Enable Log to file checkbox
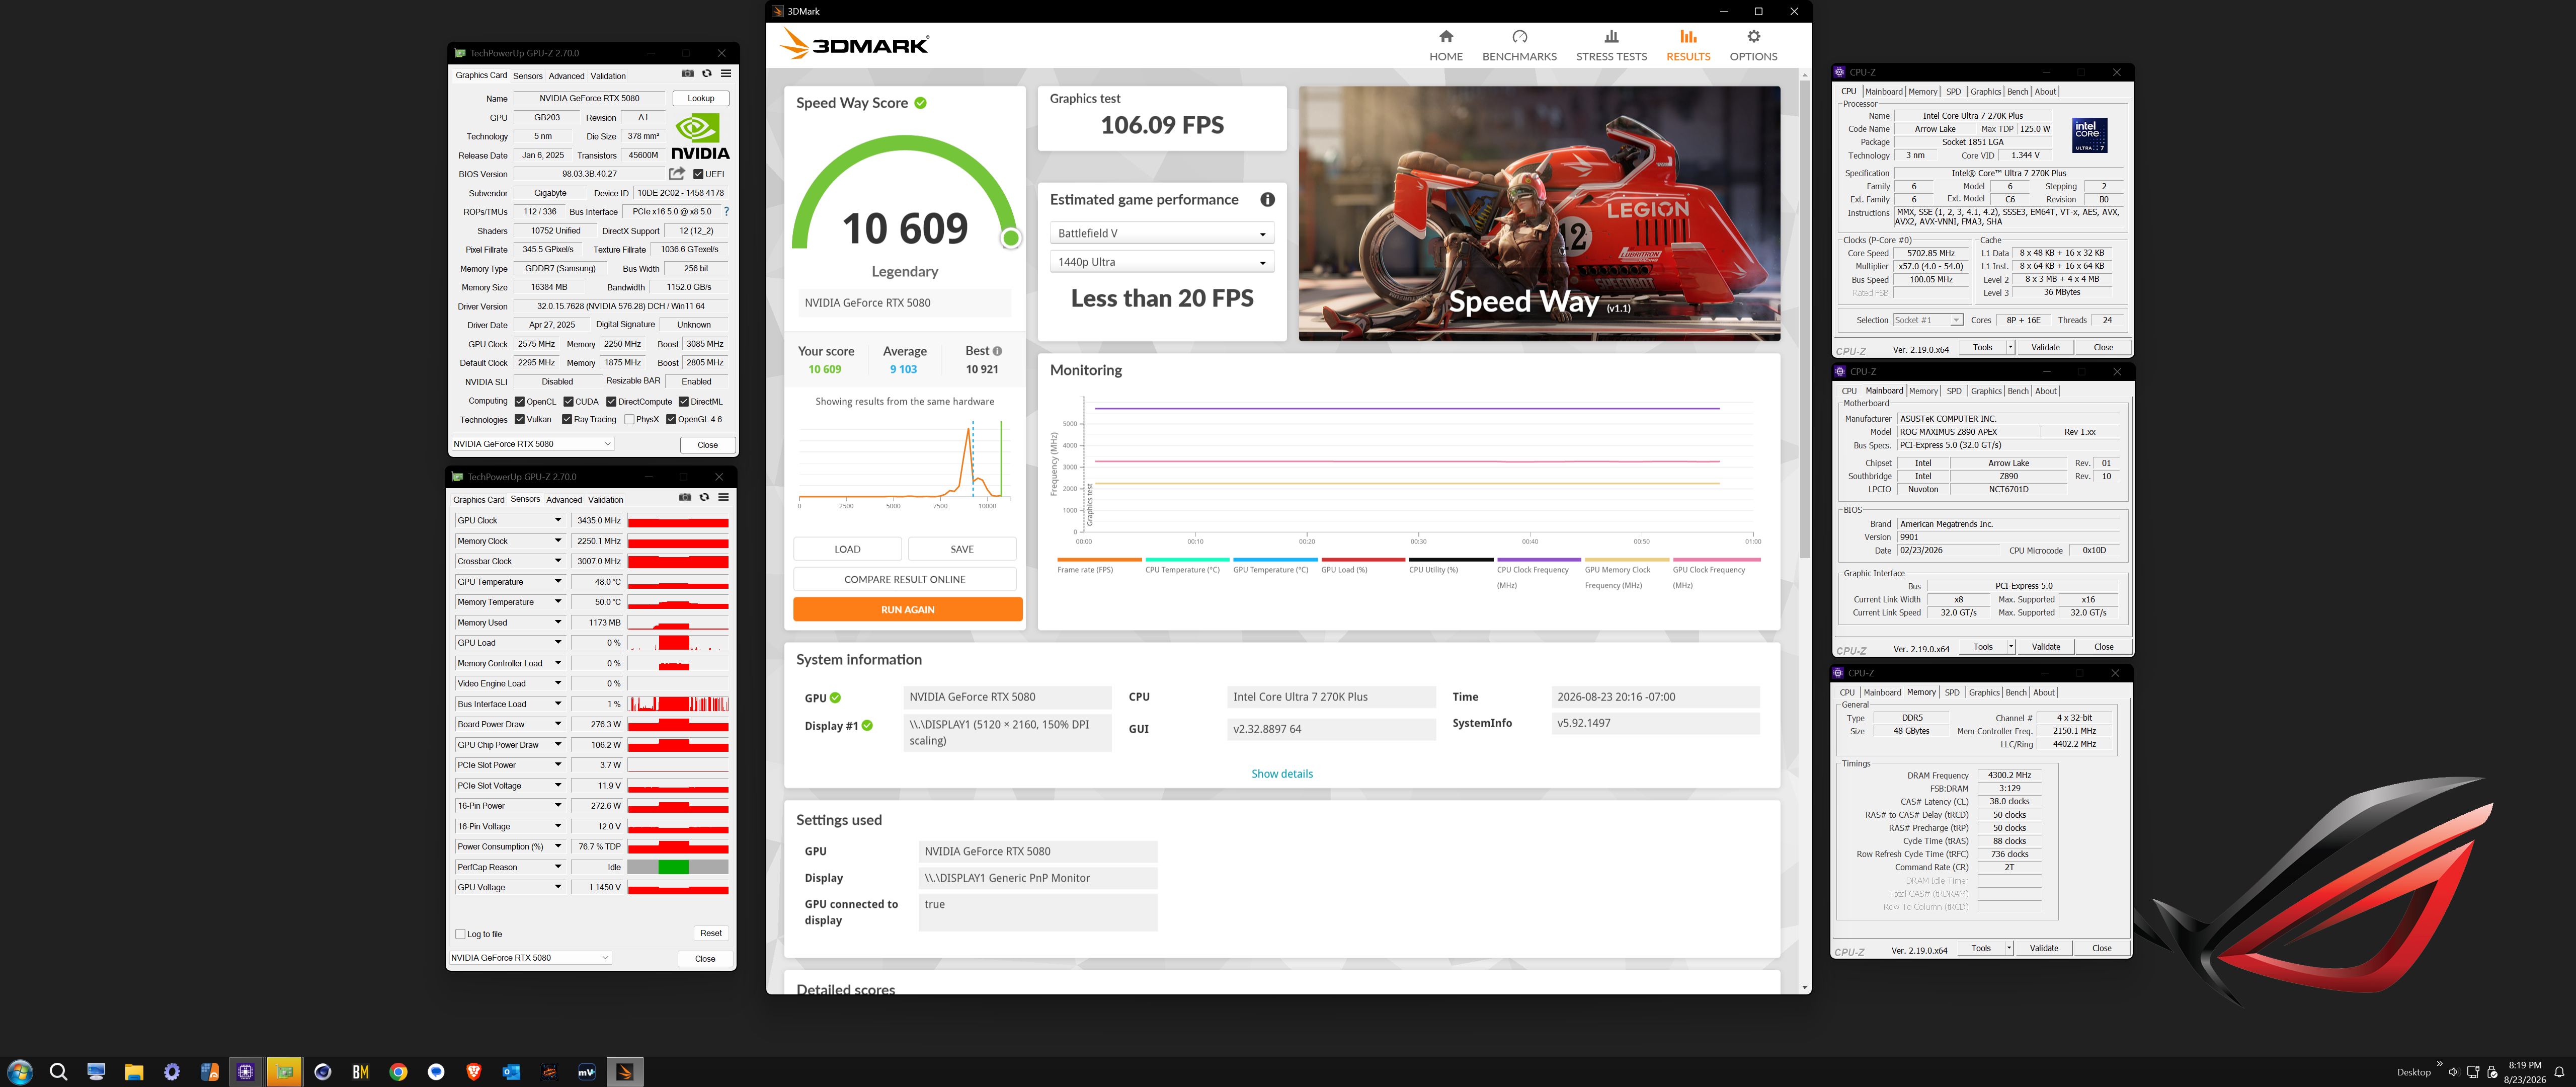 [x=460, y=934]
